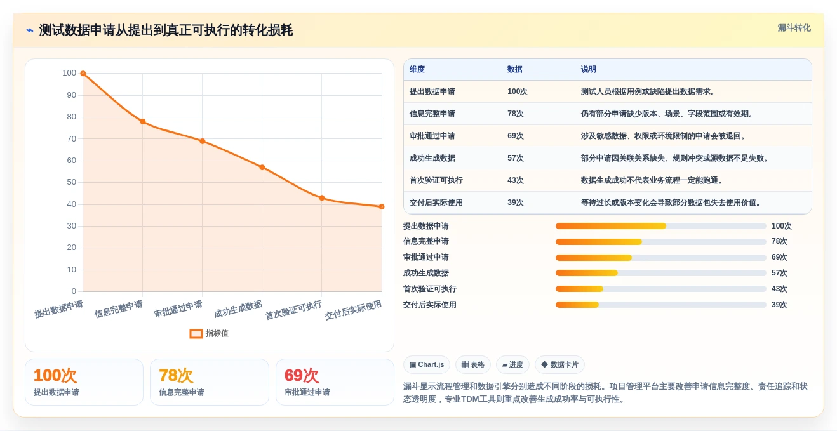Click the 数据 column header
Screen dimensions: 837x431
pyautogui.click(x=515, y=70)
